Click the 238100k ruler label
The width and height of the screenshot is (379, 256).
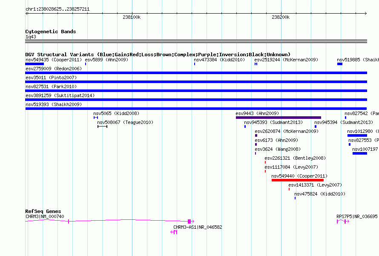132,17
